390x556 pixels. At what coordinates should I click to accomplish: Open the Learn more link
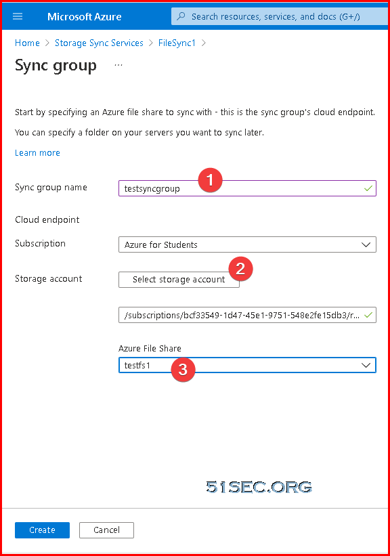(x=38, y=153)
